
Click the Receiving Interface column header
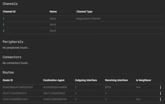pos(116,80)
